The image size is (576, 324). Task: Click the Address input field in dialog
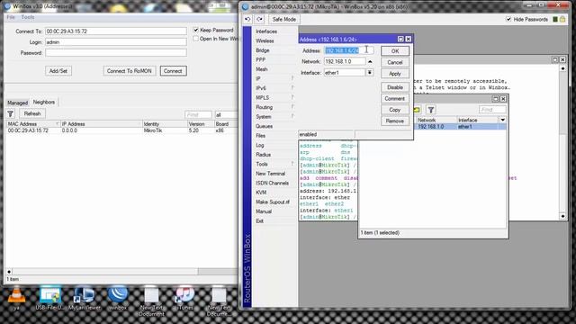click(348, 50)
